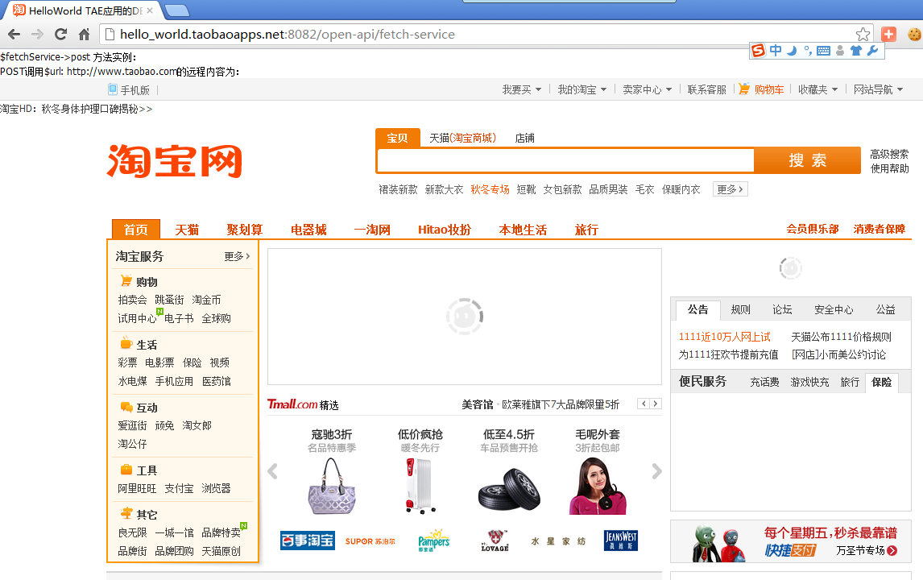Open the 1111近10万人网上试 notice link
The image size is (923, 580).
click(x=724, y=337)
